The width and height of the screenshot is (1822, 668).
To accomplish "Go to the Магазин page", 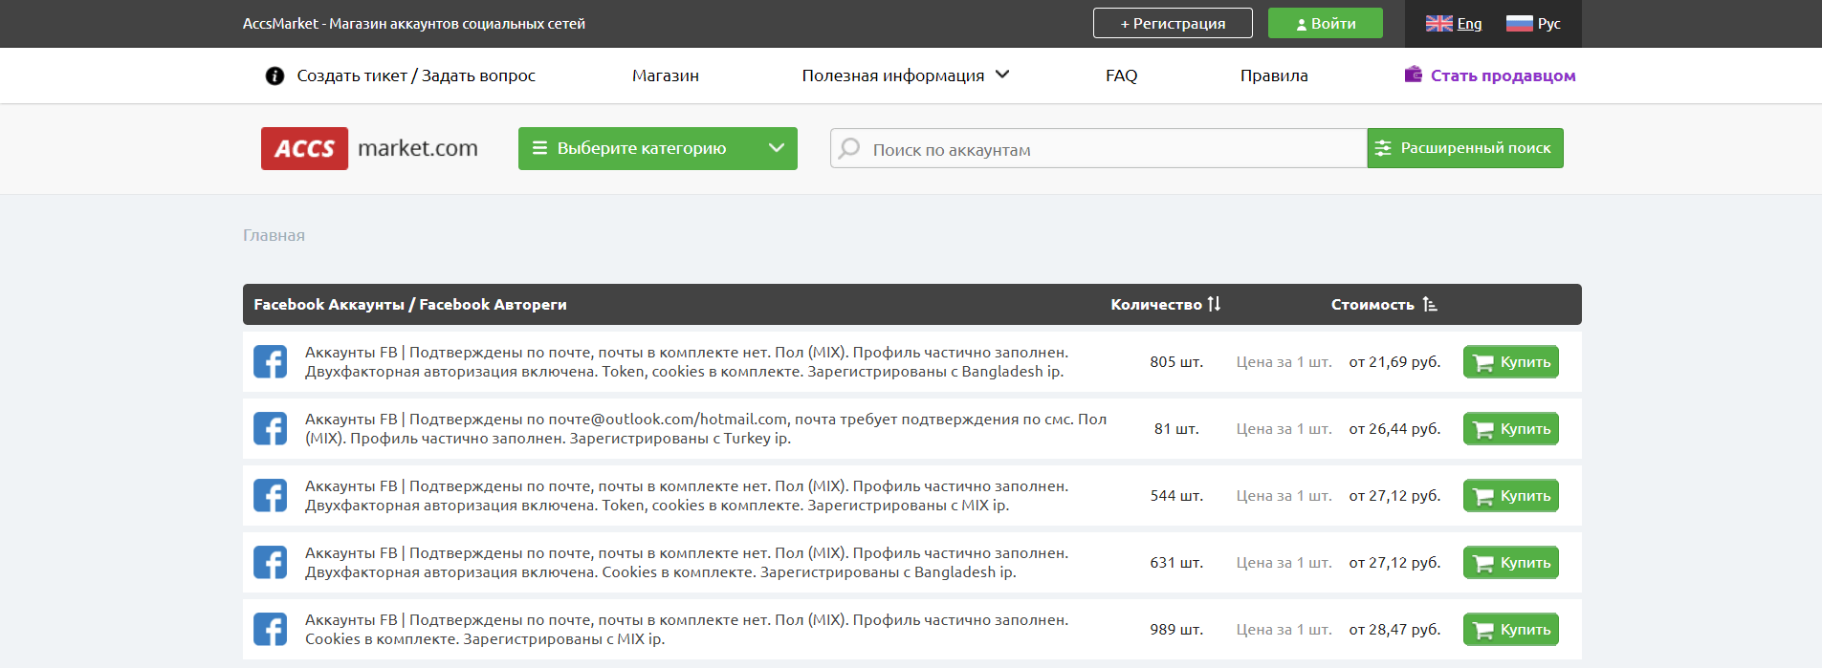I will coord(666,75).
